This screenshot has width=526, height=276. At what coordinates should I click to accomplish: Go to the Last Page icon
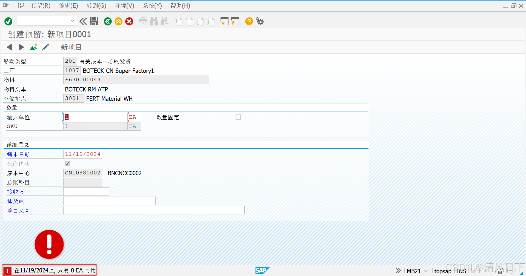[211, 21]
